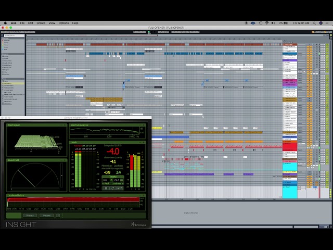This screenshot has height=250, width=333.
Task: Click the pause meter button in Insight Levels
Action: pos(106,189)
